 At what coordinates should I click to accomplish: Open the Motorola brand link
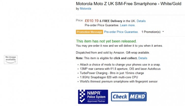[x=85, y=9]
